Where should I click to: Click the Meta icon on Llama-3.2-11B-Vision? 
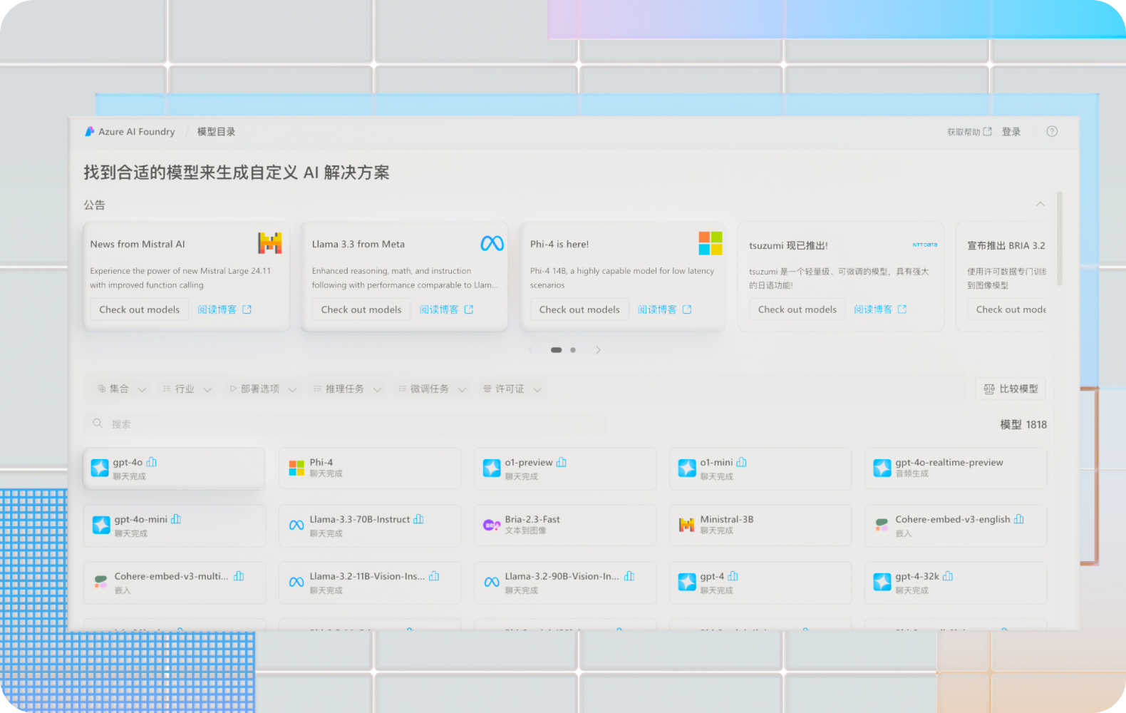coord(296,582)
